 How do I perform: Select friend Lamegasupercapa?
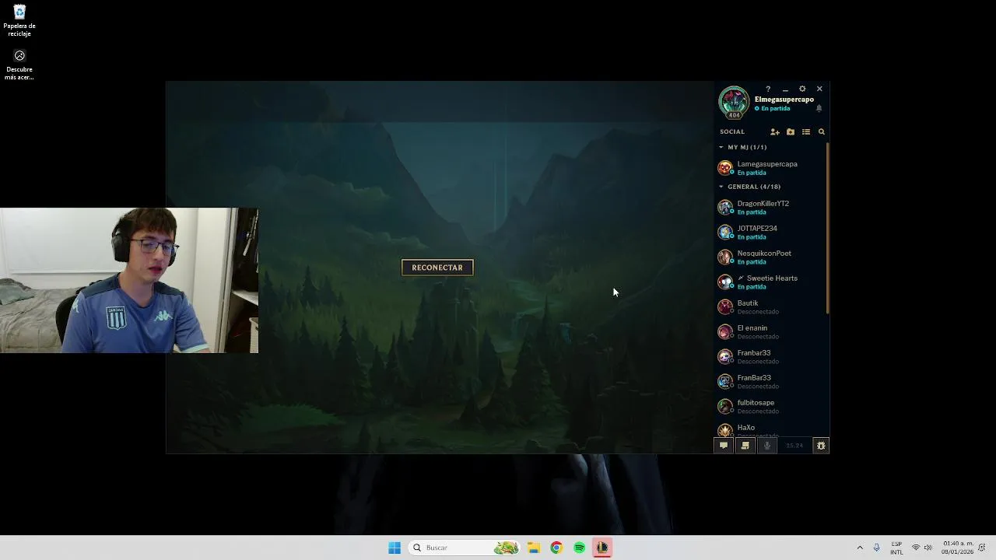pyautogui.click(x=770, y=168)
